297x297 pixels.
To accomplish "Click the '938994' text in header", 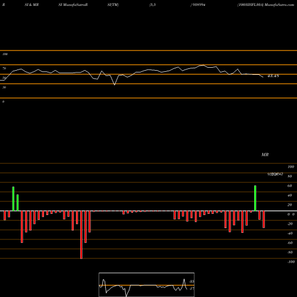I will [198, 5].
